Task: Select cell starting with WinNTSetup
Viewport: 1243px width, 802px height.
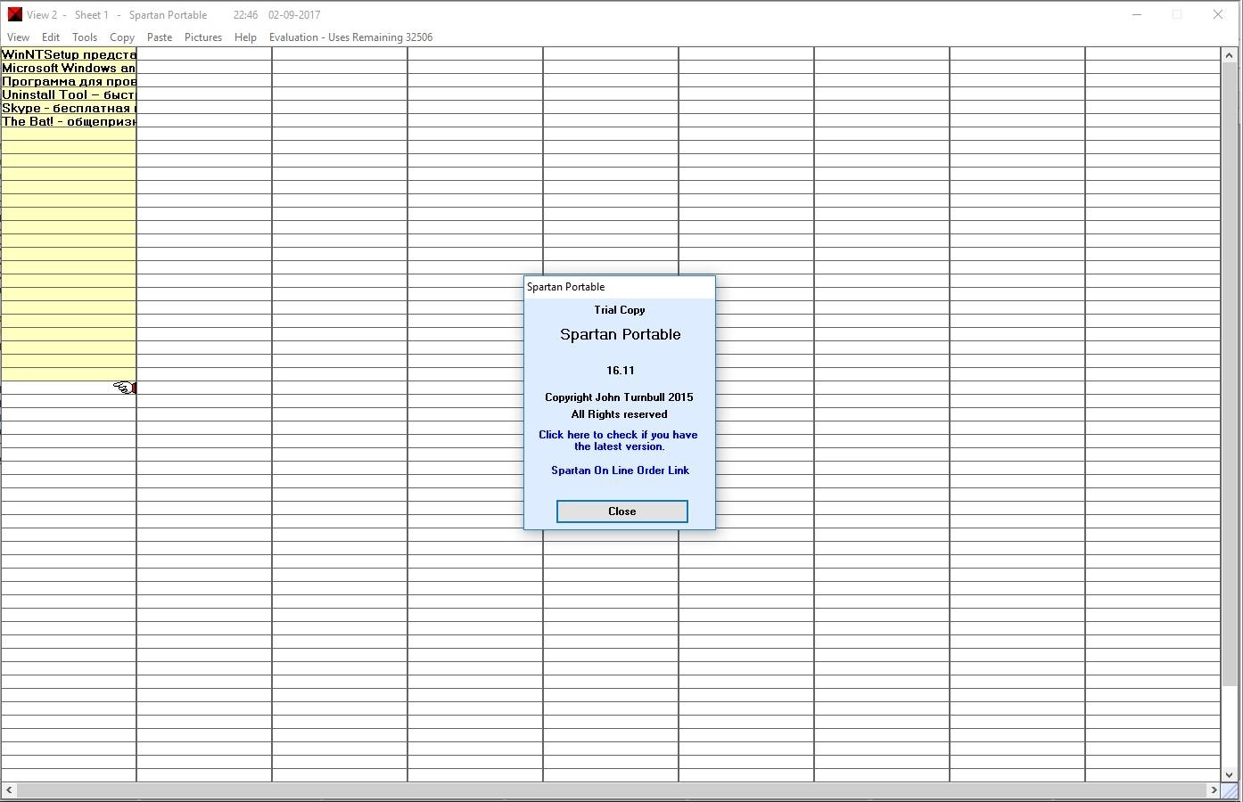Action: pyautogui.click(x=69, y=54)
